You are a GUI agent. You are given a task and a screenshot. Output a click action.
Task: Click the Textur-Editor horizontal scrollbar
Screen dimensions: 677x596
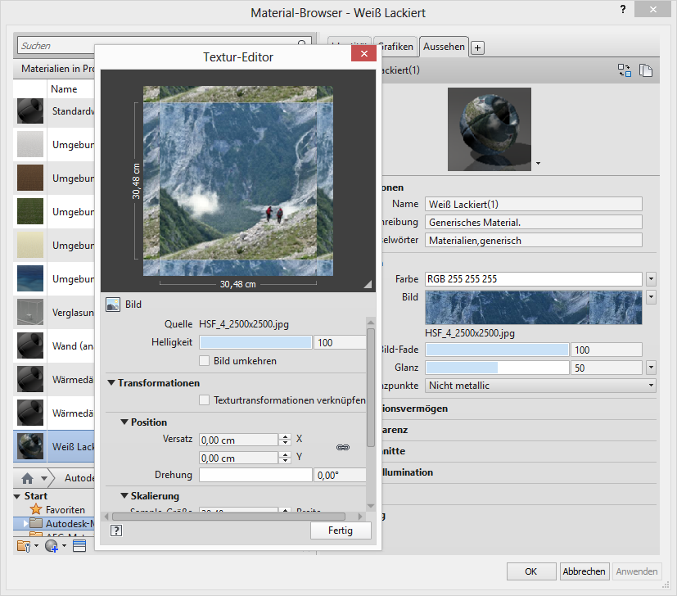click(229, 517)
